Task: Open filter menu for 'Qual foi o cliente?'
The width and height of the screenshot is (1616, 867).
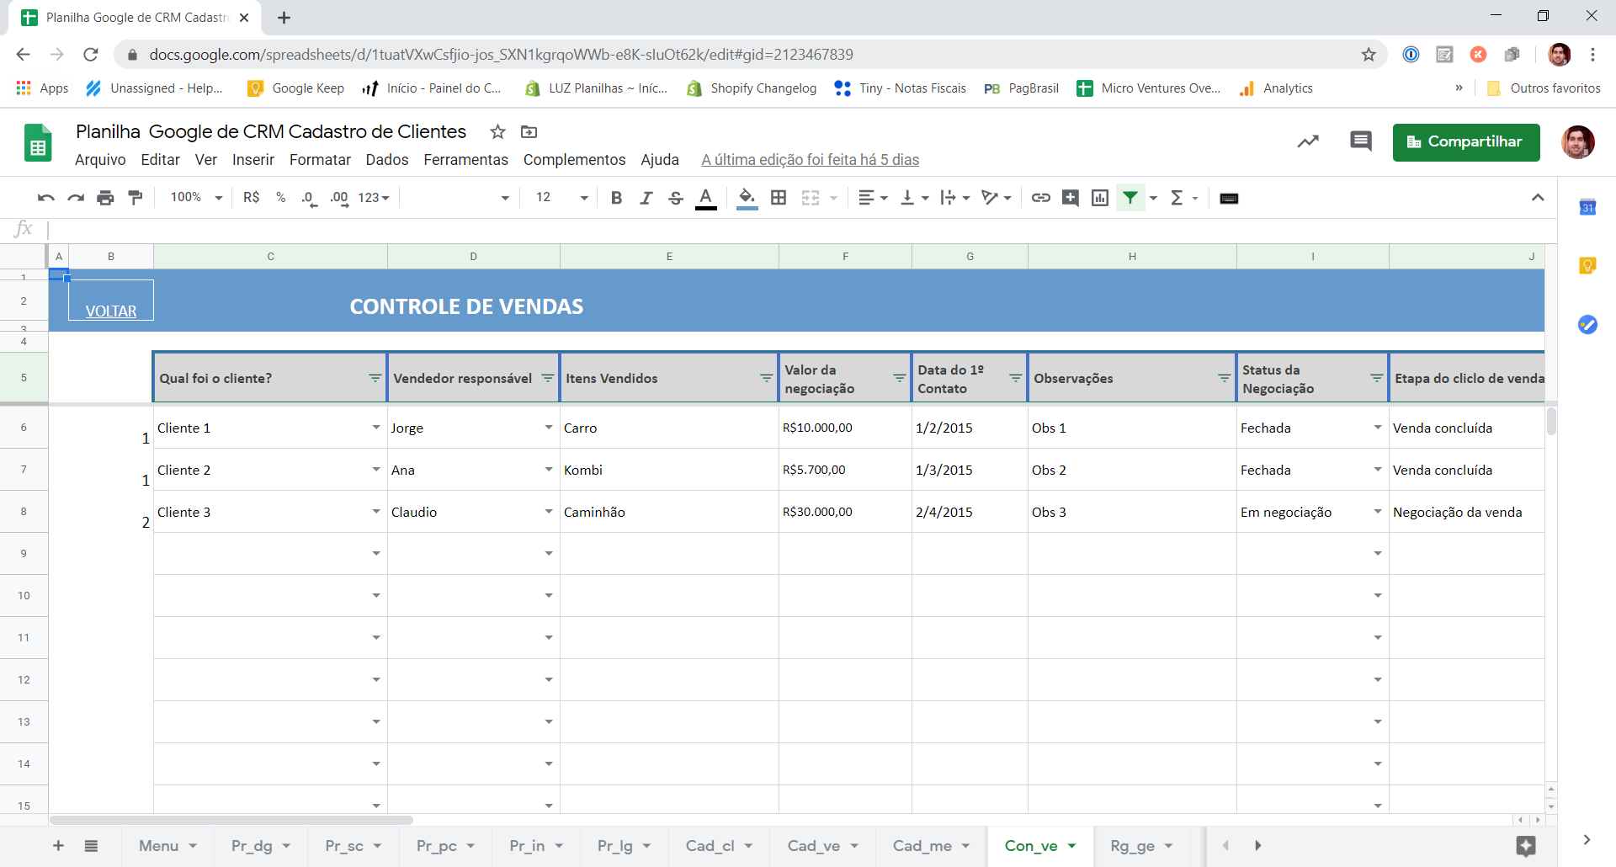Action: pyautogui.click(x=375, y=378)
